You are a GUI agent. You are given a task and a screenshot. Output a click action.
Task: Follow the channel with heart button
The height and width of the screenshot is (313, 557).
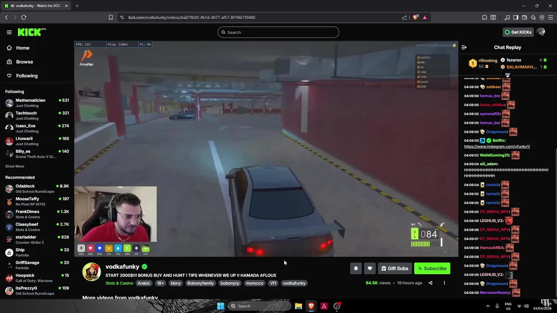click(370, 269)
